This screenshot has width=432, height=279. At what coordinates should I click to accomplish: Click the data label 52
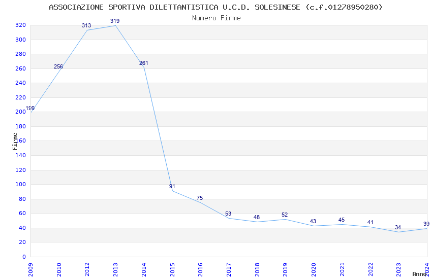[285, 215]
